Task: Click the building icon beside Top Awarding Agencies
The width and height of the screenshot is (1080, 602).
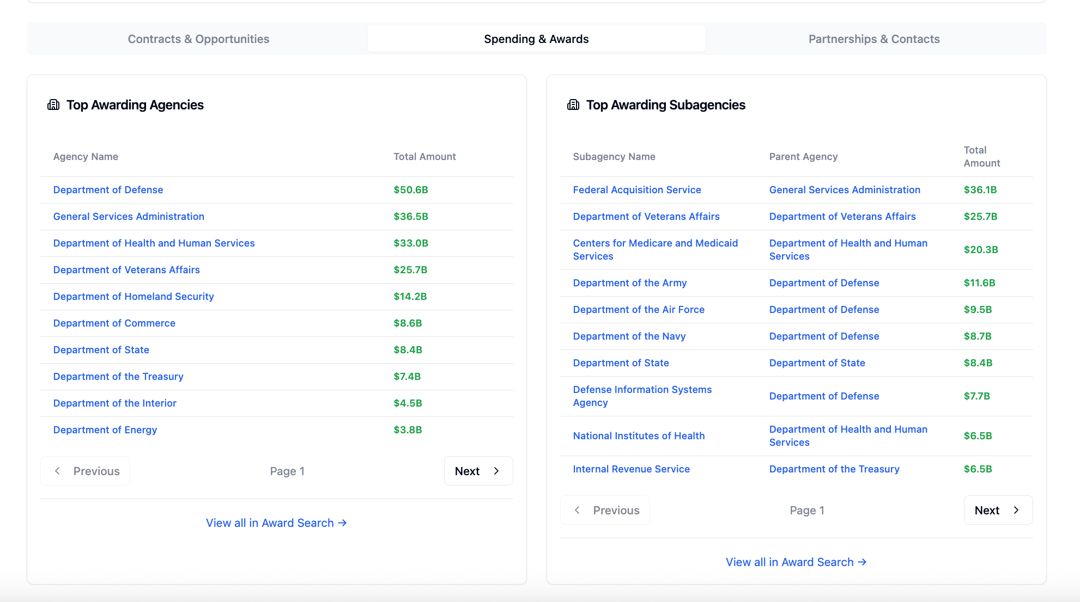Action: (x=53, y=105)
